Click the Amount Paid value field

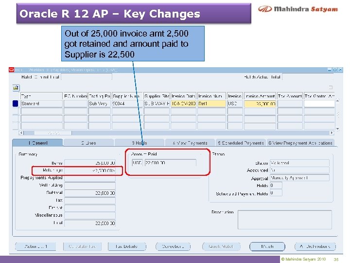click(x=171, y=163)
